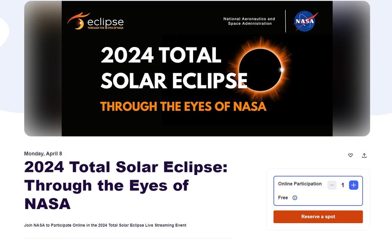Click the eclipsed sun corona graphic
392x239 pixels.
260,69
